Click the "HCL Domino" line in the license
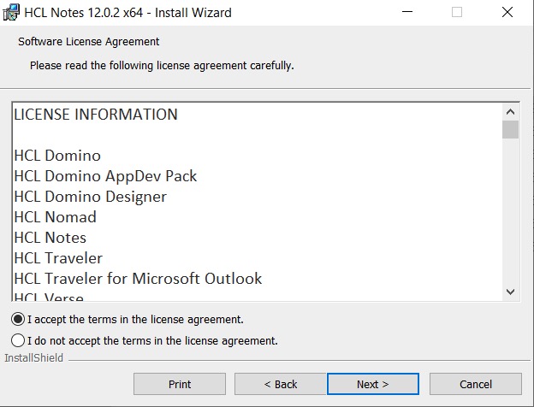534x407 pixels. click(57, 156)
